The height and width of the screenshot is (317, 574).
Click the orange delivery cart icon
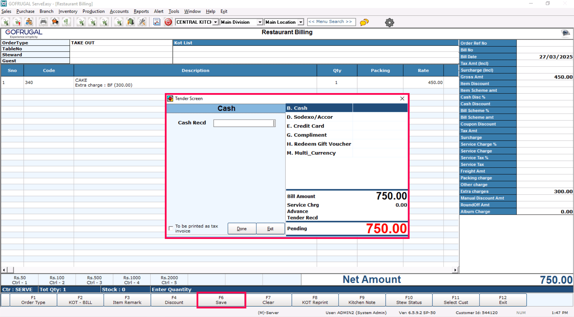[x=55, y=22]
